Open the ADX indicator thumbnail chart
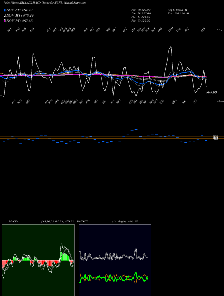Image resolution: width=224 pixels, height=296 pixels. (x=115, y=260)
